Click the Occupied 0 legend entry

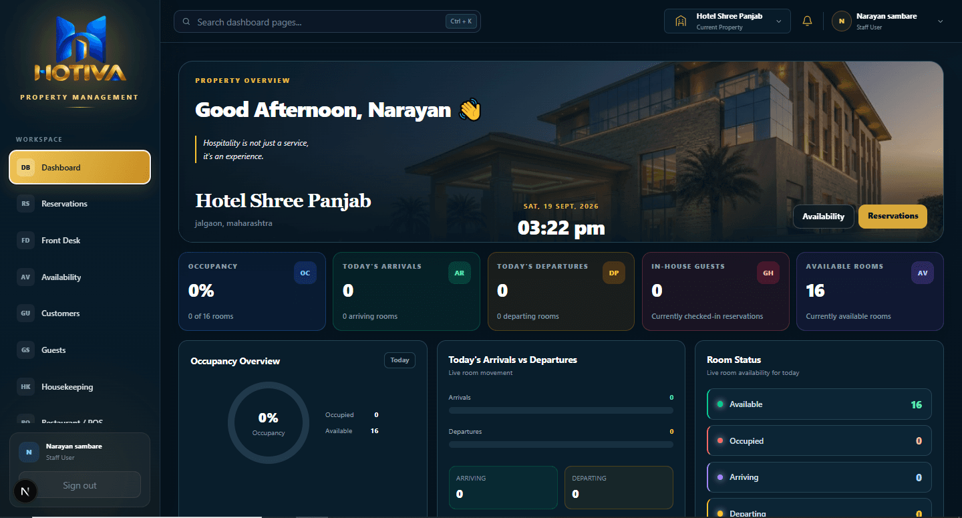coord(352,415)
